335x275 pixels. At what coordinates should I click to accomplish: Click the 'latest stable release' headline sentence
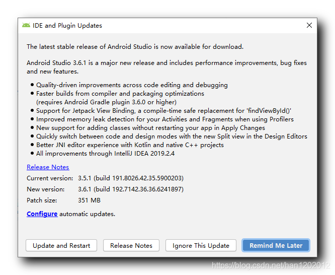click(x=135, y=47)
